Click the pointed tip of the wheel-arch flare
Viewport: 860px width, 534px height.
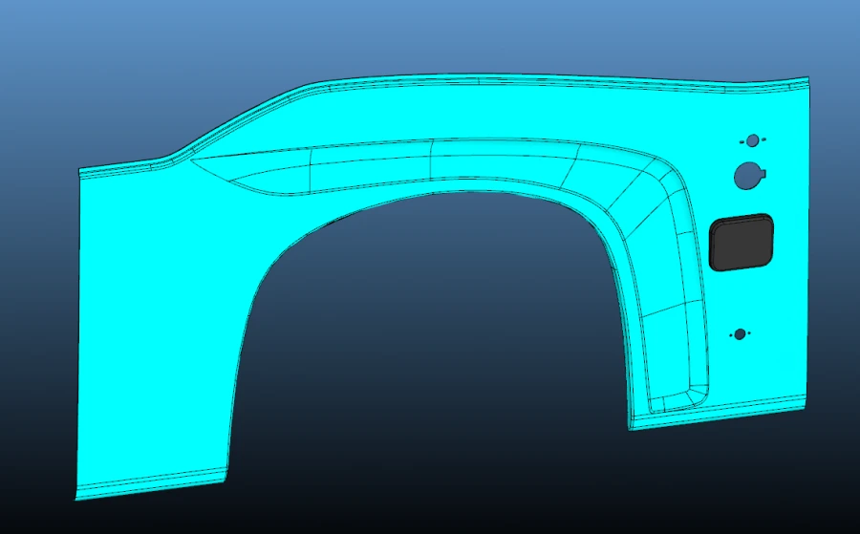(194, 160)
